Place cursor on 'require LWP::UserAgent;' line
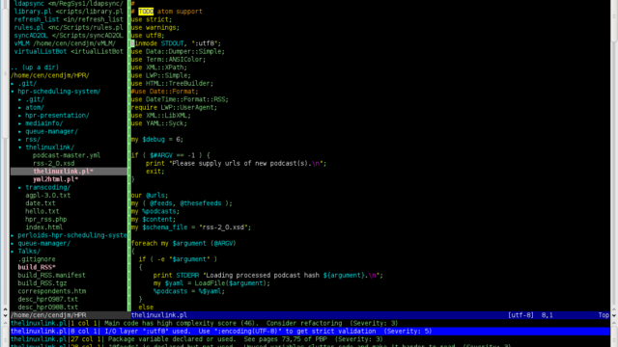 click(x=174, y=107)
